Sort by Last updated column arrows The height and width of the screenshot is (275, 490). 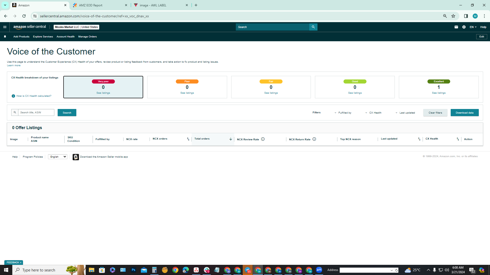[x=419, y=139]
